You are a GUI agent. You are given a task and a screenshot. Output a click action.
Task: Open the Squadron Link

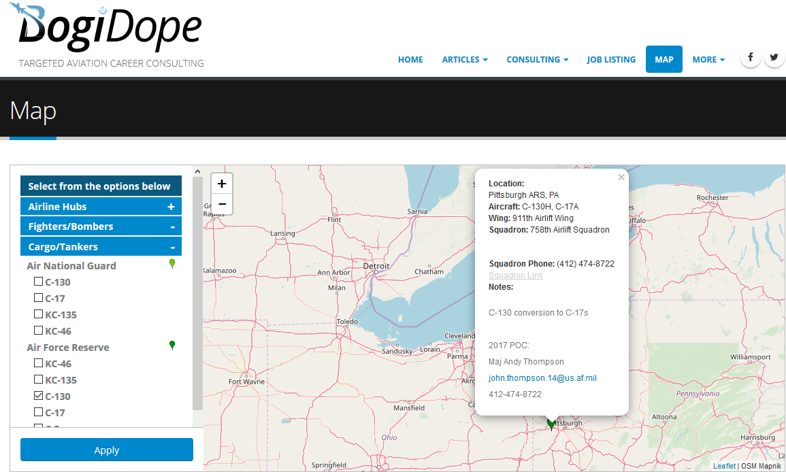516,275
